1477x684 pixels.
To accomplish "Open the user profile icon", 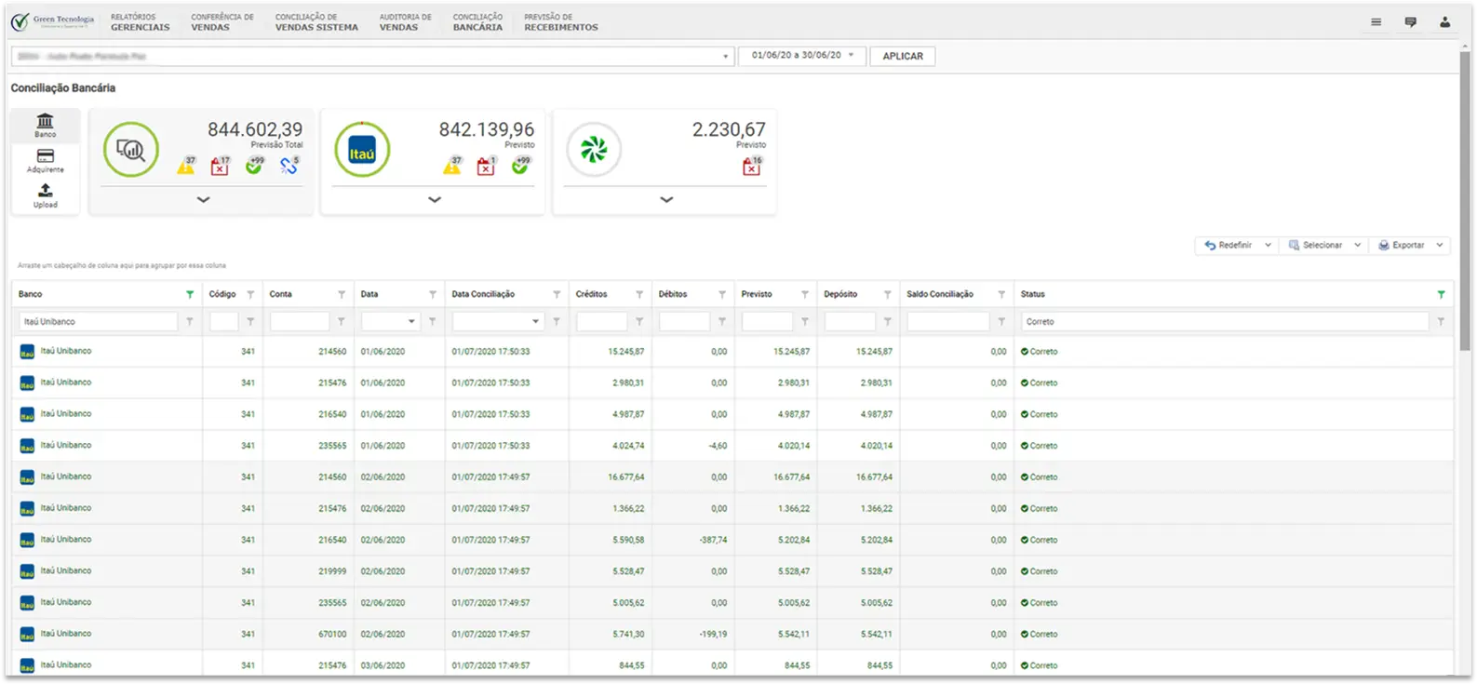I will click(1444, 22).
